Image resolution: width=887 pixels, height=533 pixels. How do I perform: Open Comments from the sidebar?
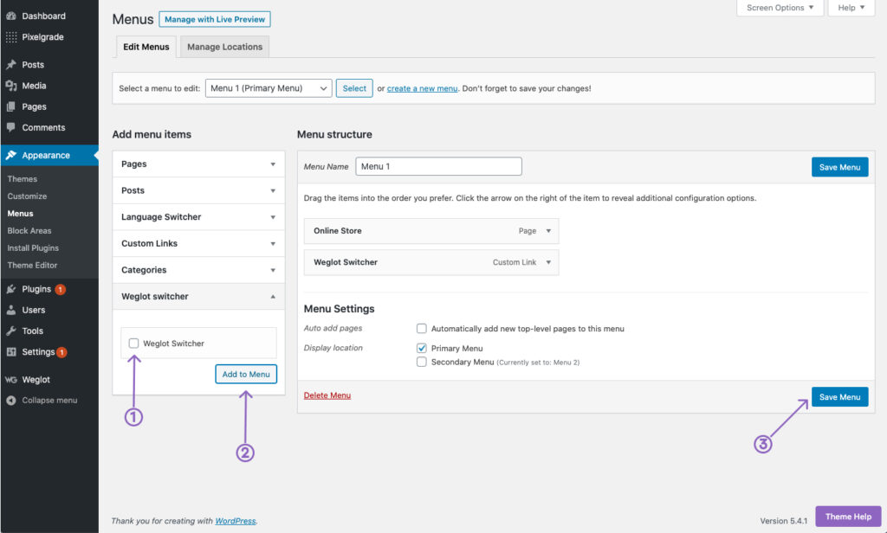43,127
